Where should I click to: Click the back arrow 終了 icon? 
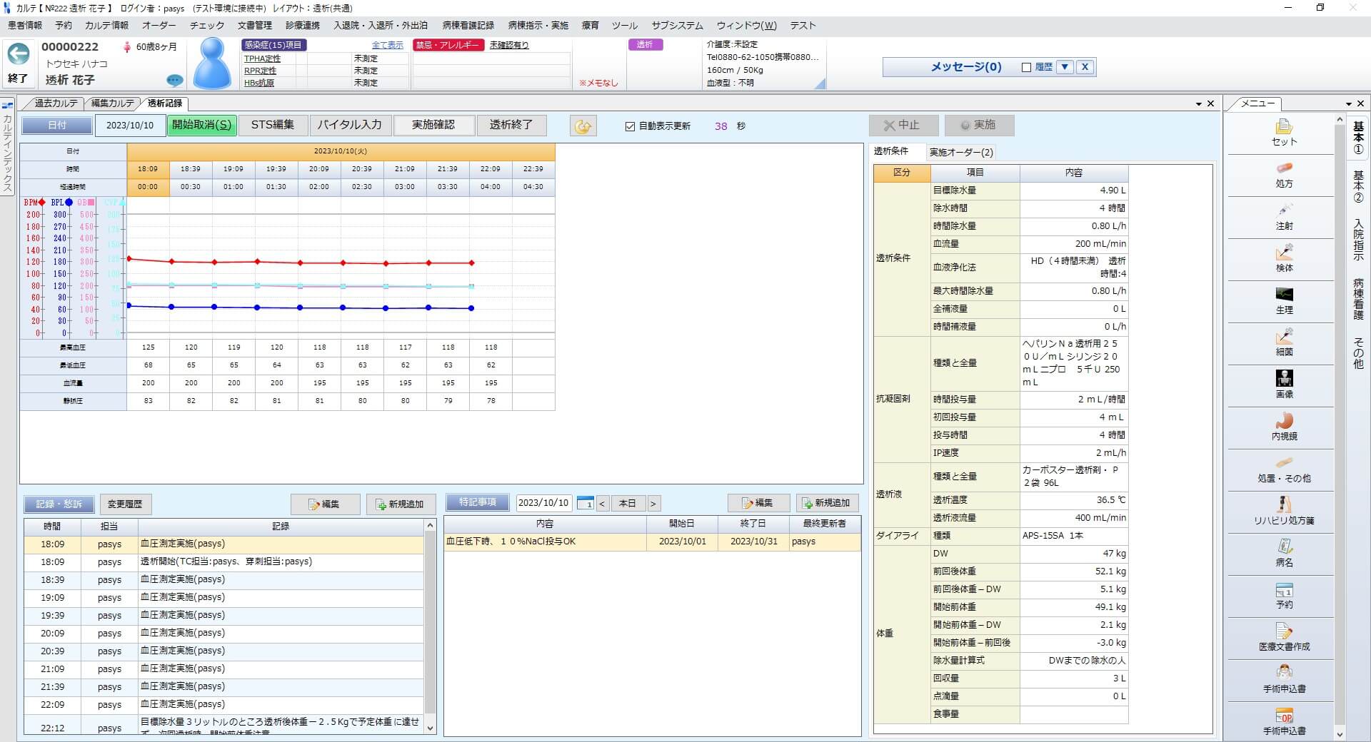[x=19, y=54]
